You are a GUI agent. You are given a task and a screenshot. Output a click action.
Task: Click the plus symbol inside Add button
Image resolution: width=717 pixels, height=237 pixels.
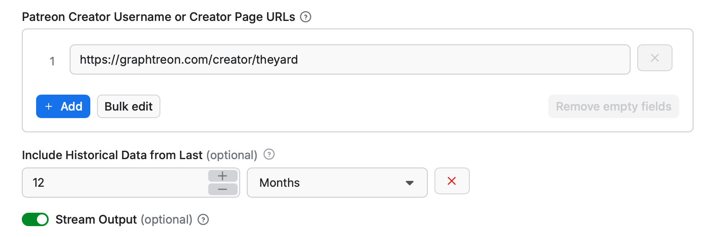pos(49,106)
